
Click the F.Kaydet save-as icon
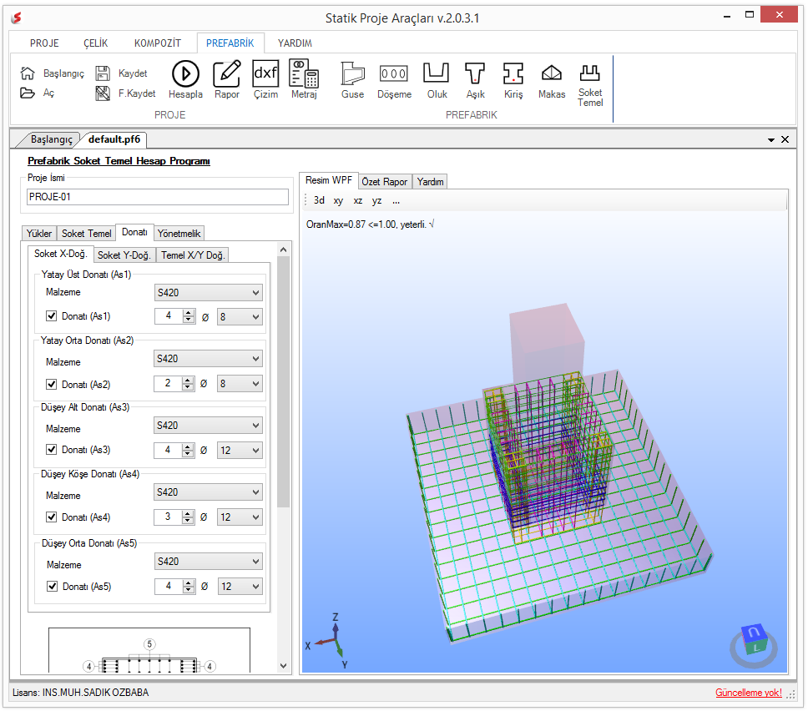[x=103, y=93]
